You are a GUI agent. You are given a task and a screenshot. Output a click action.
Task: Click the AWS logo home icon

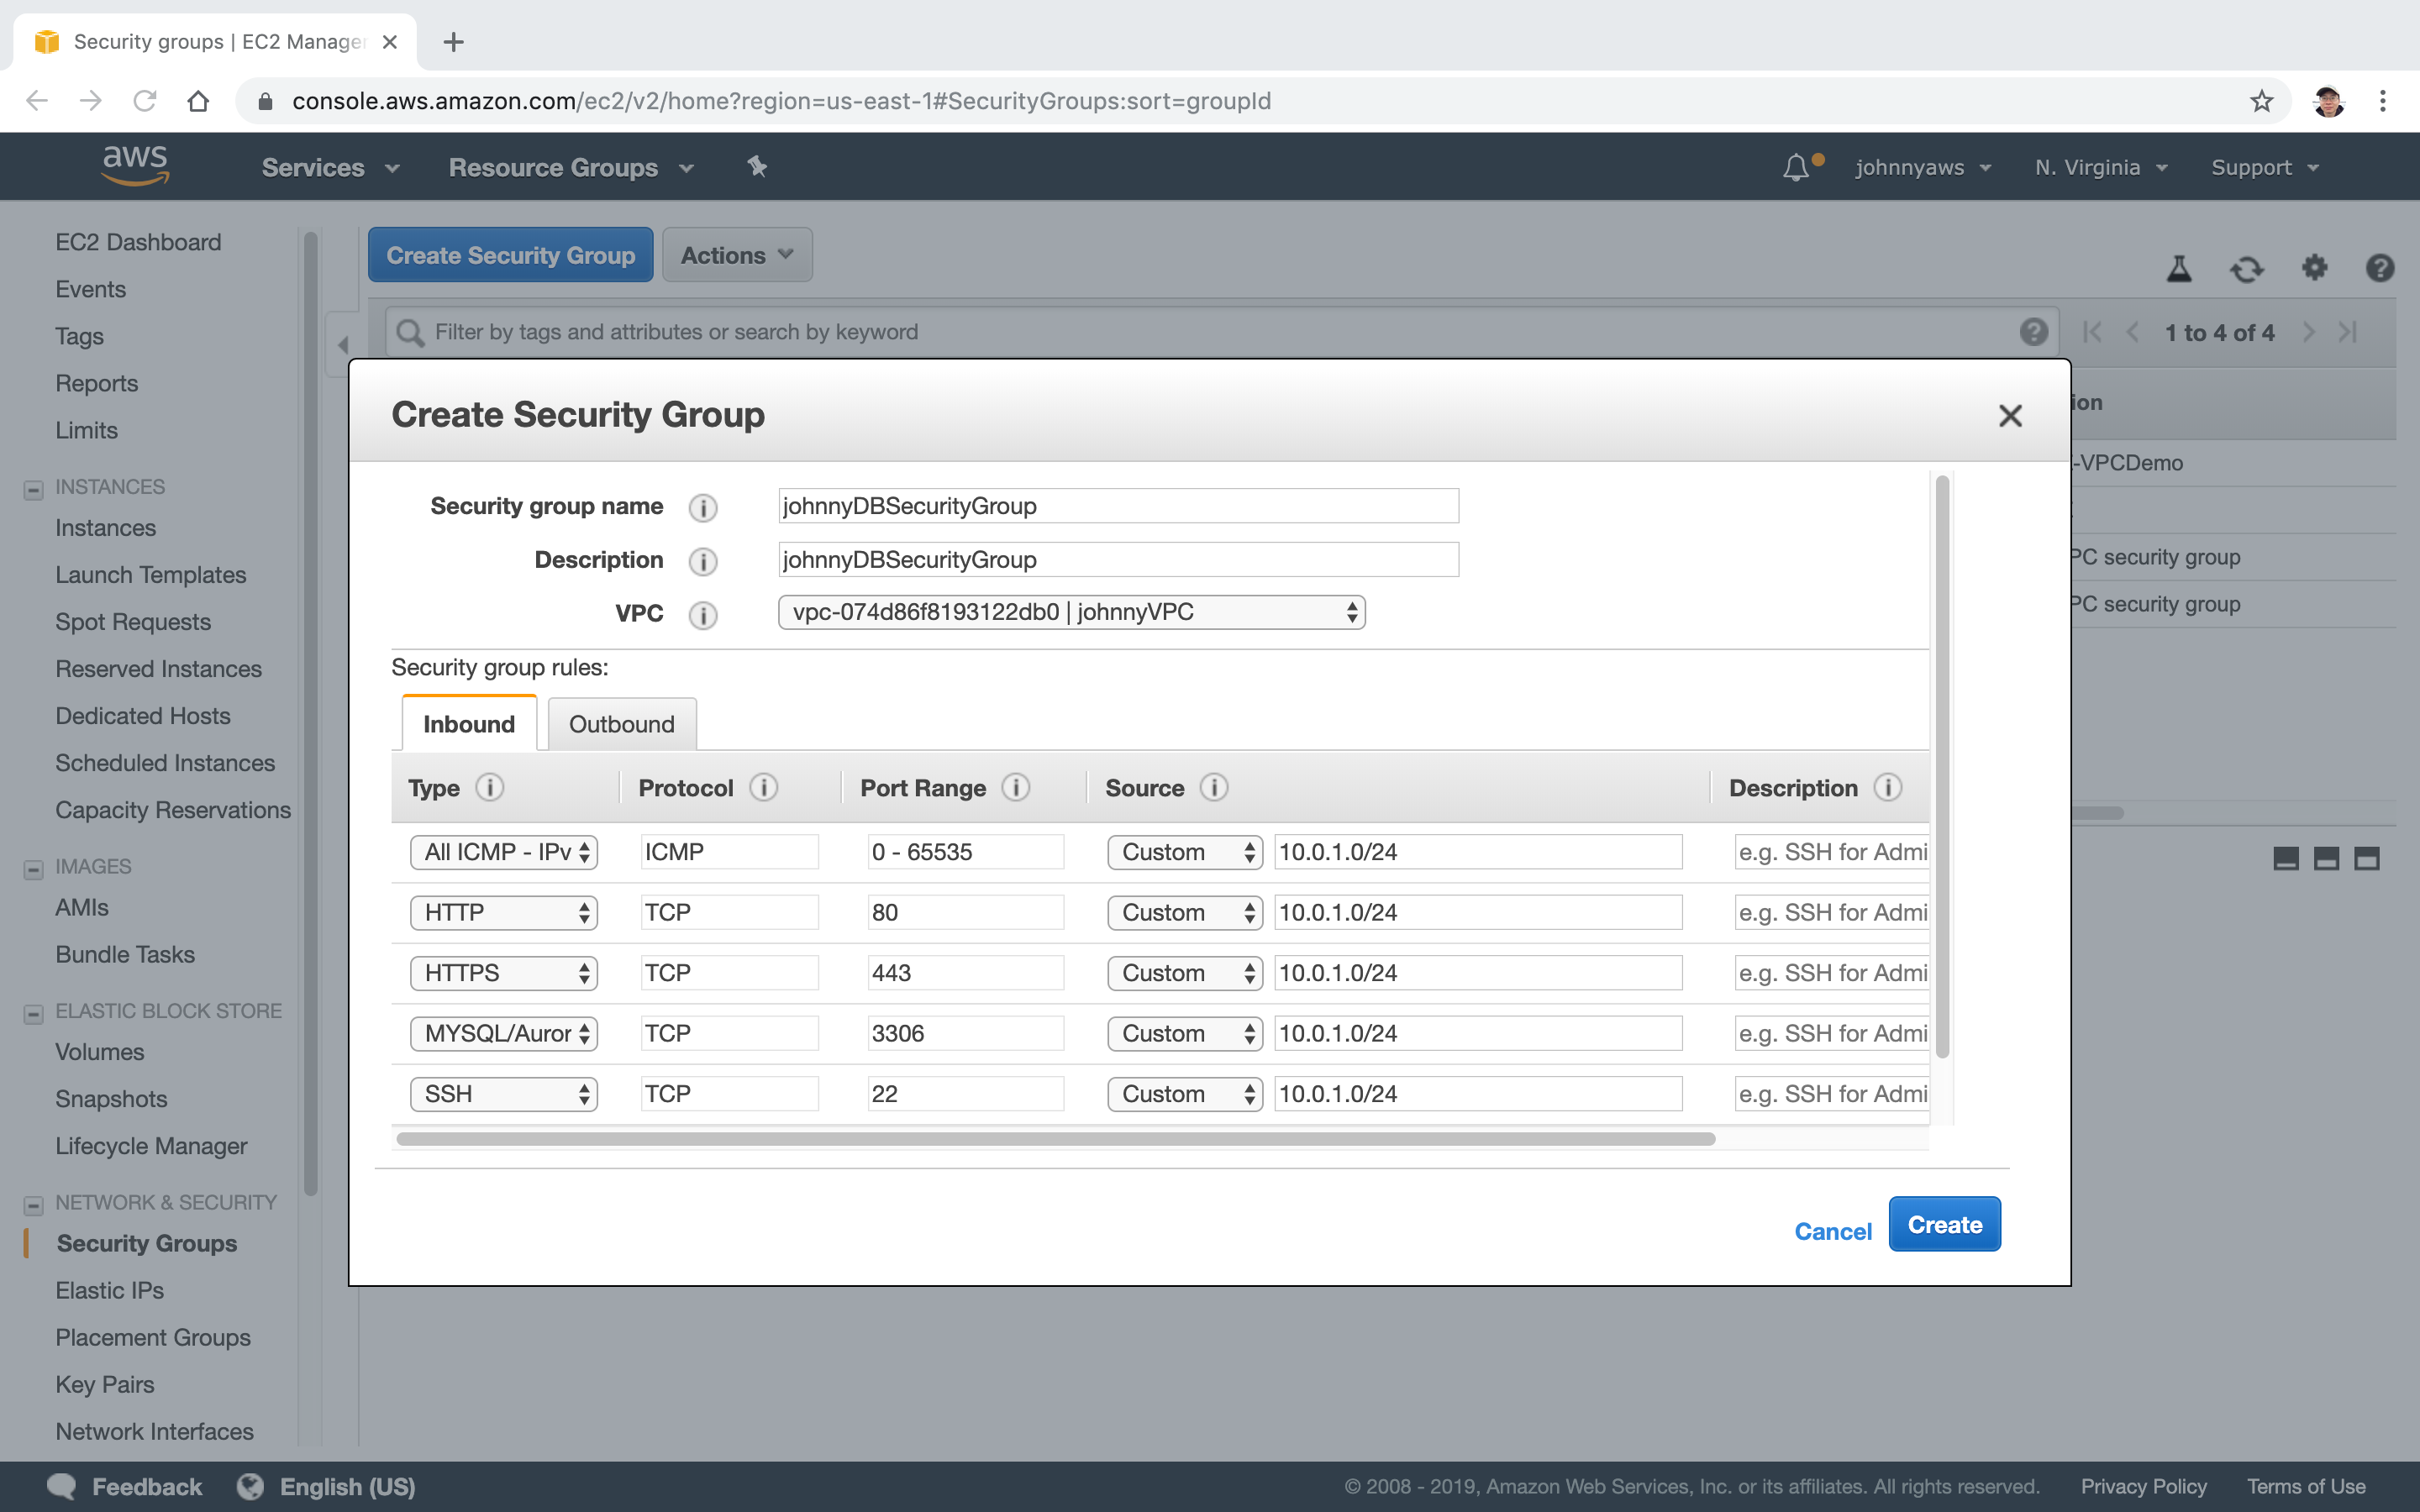point(135,166)
